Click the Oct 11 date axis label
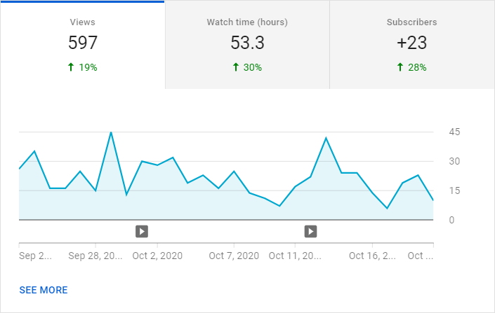Viewport: 495px width, 313px height. pyautogui.click(x=295, y=256)
